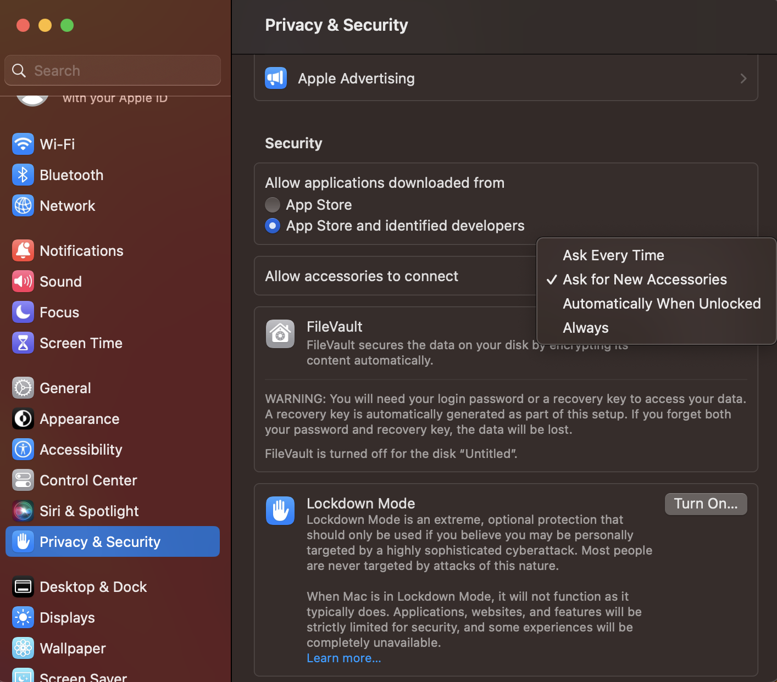Open the Apple Advertising megaphone icon
Viewport: 777px width, 682px height.
click(275, 78)
